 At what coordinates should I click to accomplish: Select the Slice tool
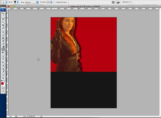3,28
